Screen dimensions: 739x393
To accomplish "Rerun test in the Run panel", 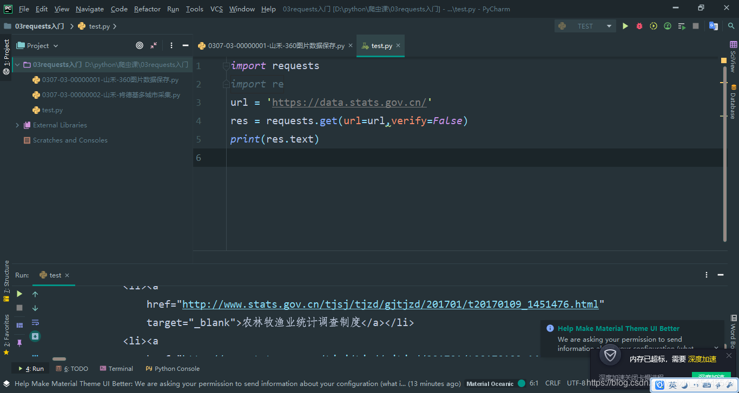I will tap(19, 294).
